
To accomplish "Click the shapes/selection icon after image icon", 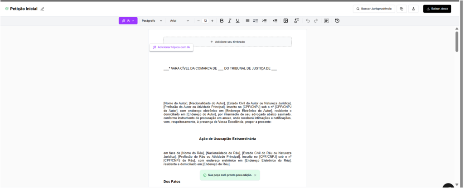I will 296,21.
